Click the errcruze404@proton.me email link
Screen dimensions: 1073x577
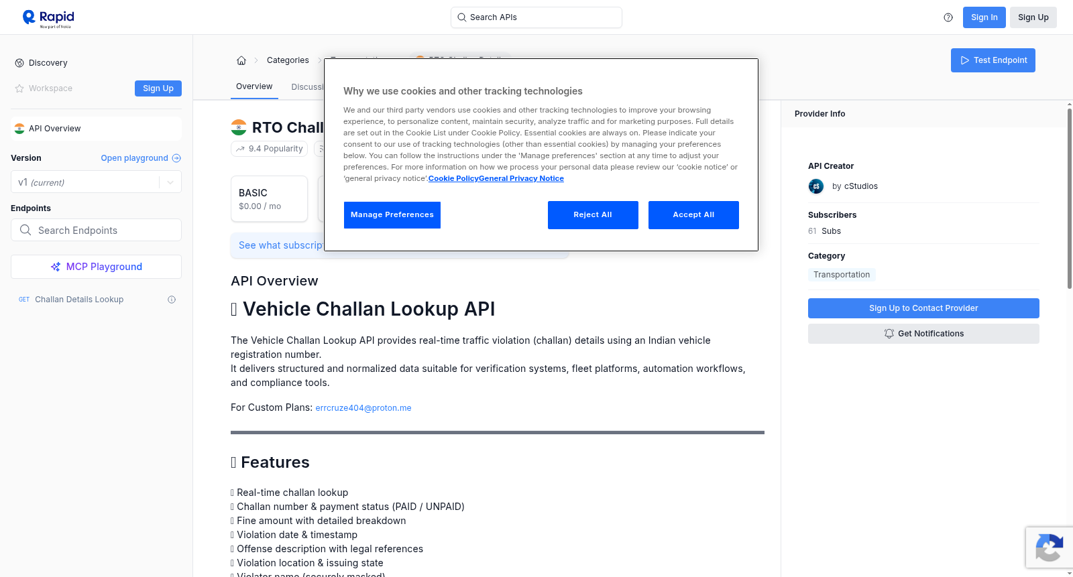tap(363, 407)
